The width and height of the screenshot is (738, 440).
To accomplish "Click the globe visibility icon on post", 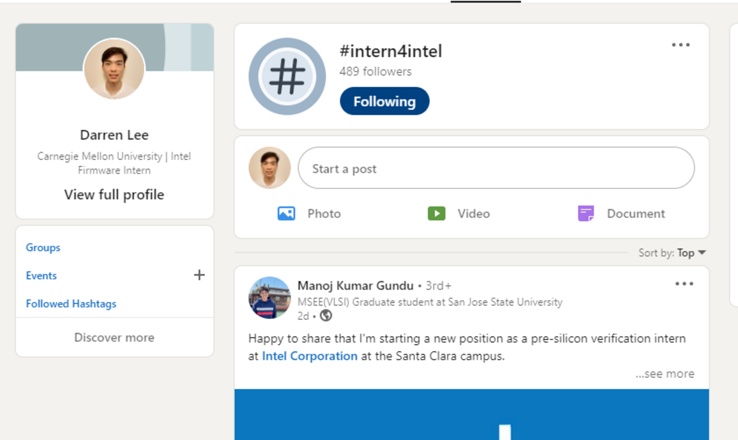I will coord(326,316).
